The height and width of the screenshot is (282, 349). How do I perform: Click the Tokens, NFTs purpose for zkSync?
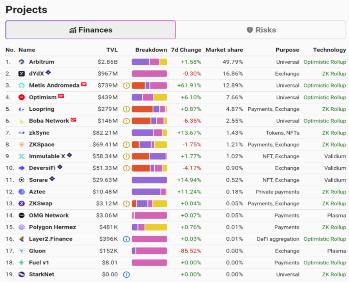point(282,133)
